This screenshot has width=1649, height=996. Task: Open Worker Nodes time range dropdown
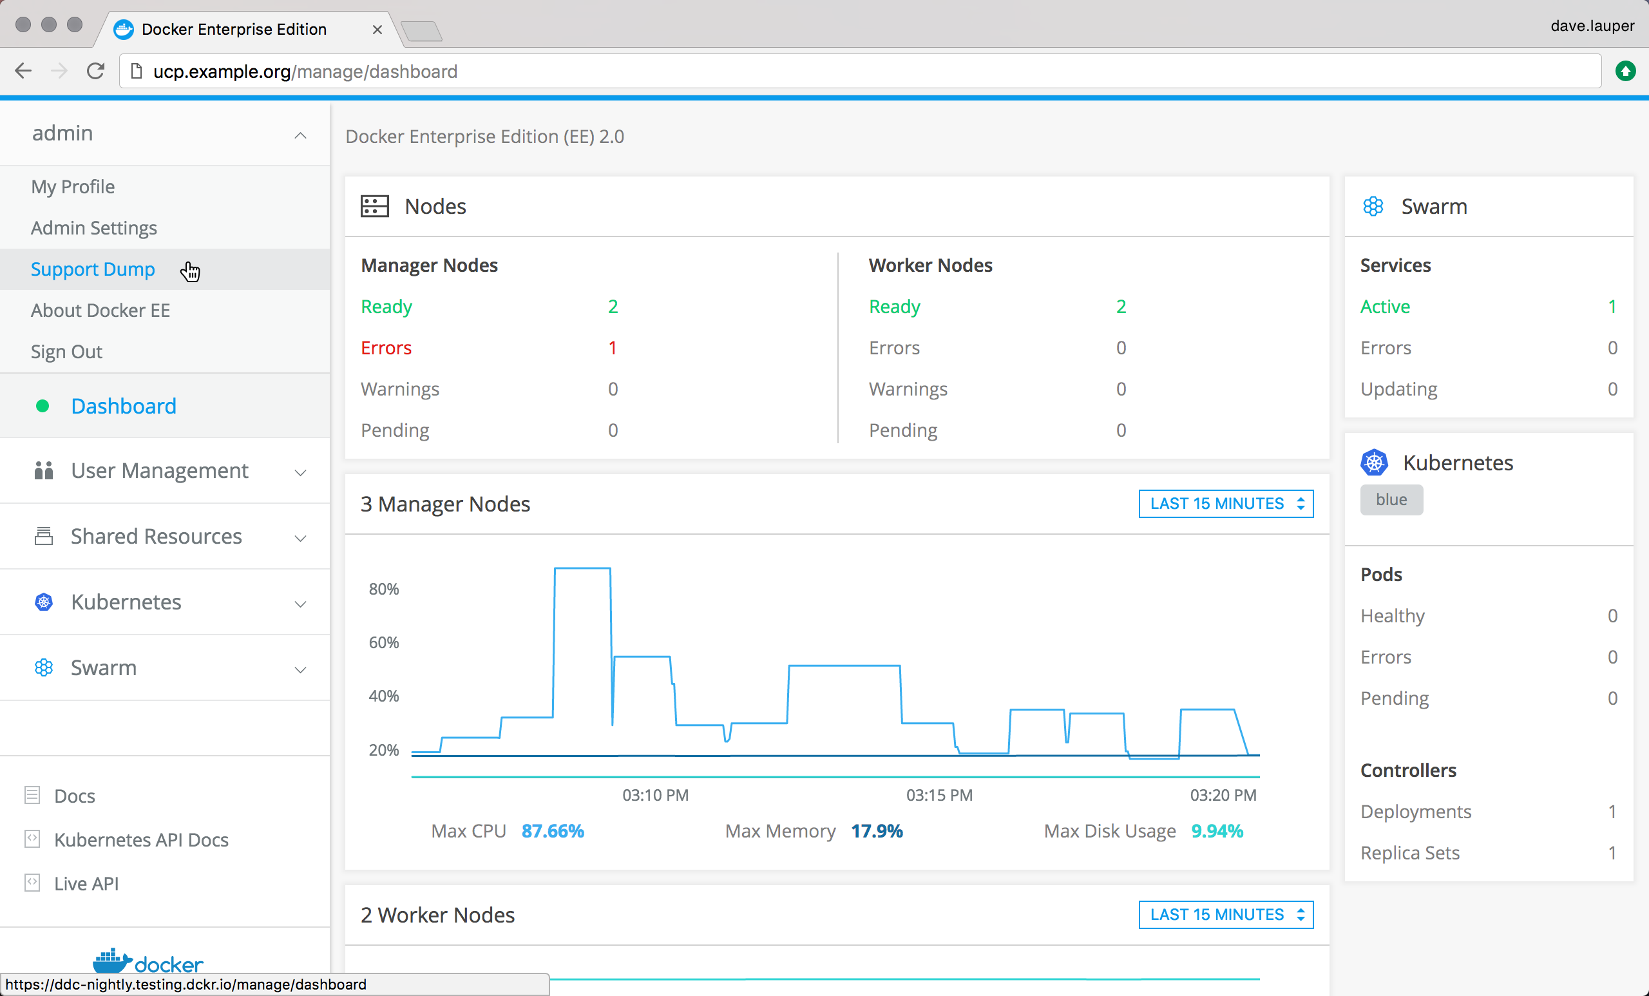click(x=1225, y=914)
